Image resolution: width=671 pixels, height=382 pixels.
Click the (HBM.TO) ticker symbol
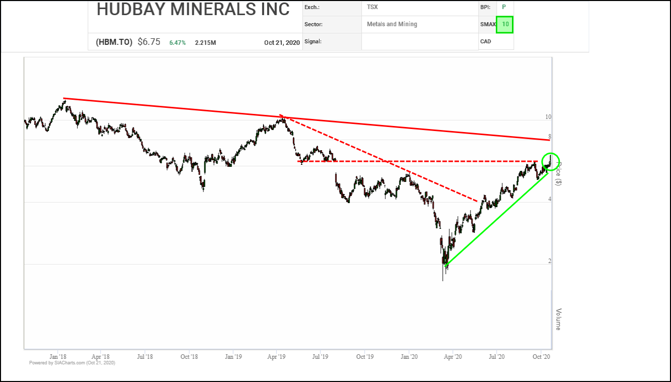(x=114, y=42)
